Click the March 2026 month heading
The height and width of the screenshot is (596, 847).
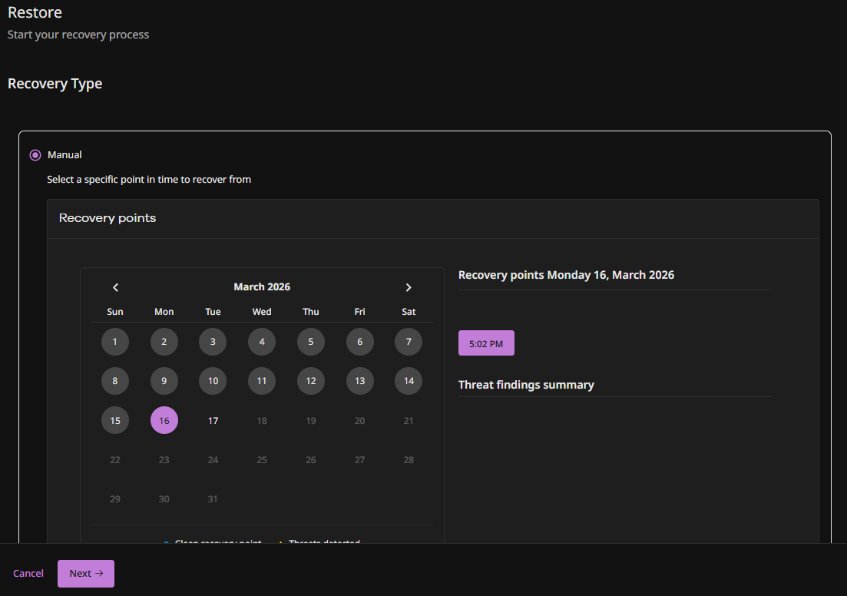click(x=262, y=287)
